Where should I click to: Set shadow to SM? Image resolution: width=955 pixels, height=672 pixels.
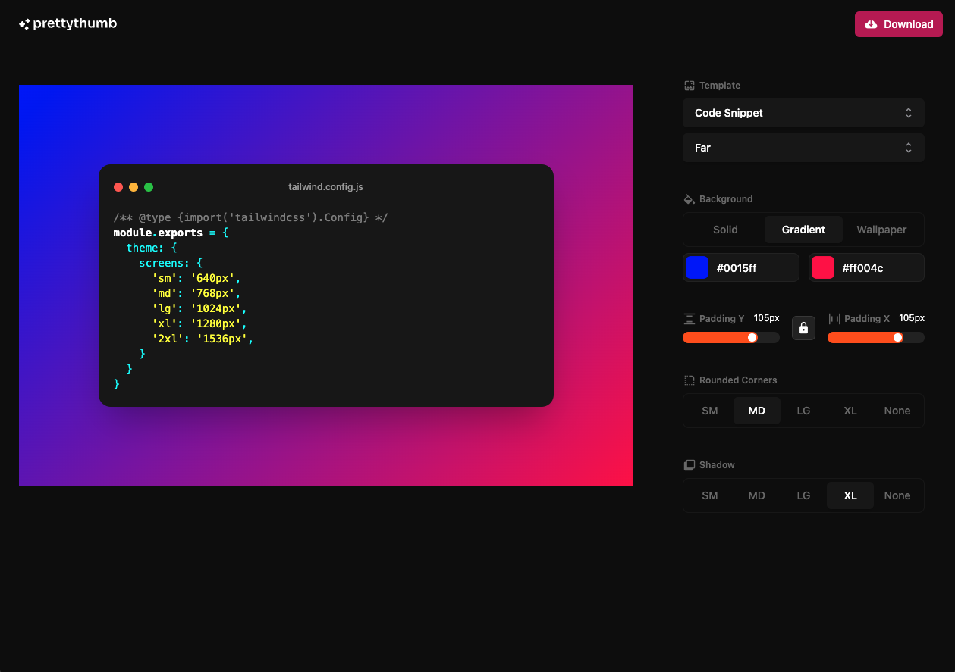point(710,495)
